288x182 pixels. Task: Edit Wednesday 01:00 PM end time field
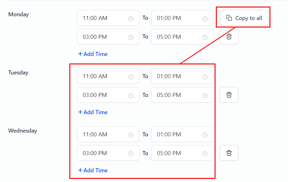[176, 134]
